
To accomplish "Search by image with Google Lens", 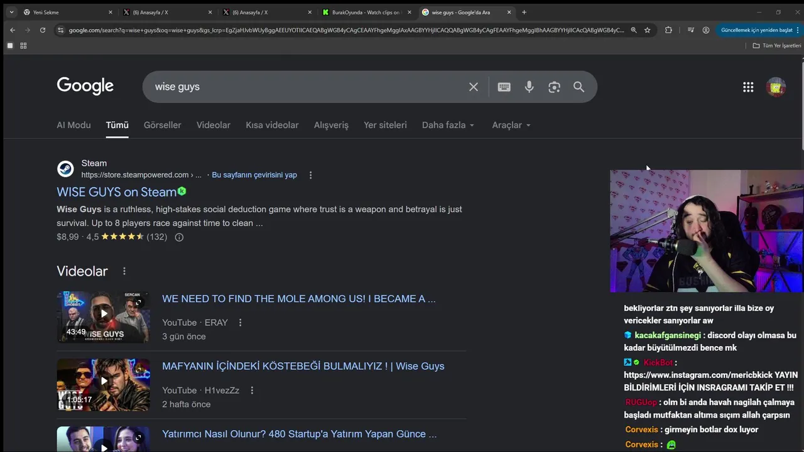I will click(554, 87).
